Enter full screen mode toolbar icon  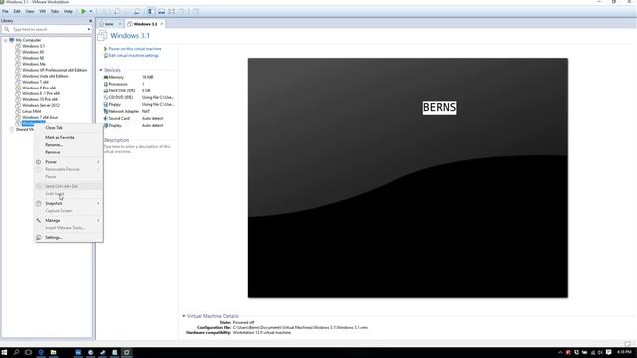(172, 11)
